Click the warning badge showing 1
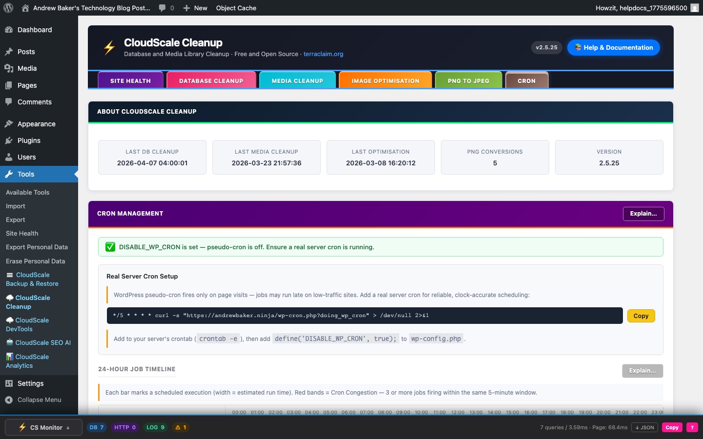This screenshot has width=703, height=439. click(181, 427)
